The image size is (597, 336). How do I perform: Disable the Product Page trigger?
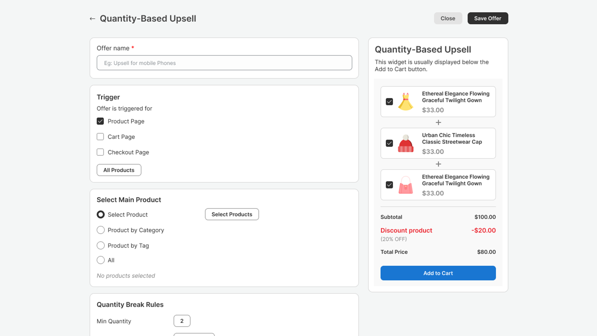[100, 121]
